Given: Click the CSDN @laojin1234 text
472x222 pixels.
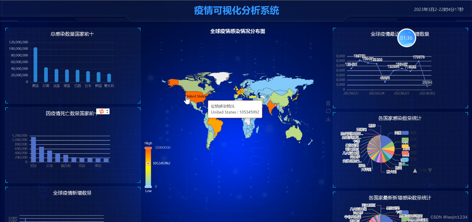Looking at the screenshot, I should (x=449, y=217).
